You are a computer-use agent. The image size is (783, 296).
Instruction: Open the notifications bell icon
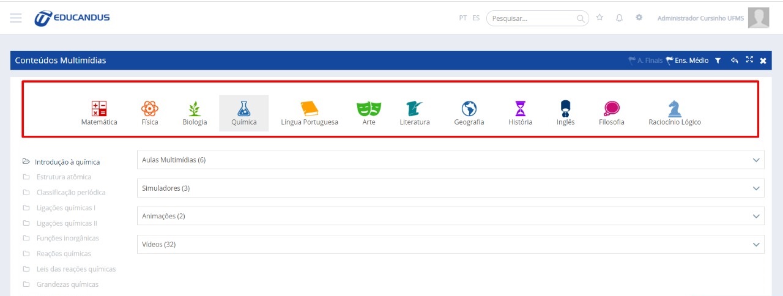click(619, 18)
